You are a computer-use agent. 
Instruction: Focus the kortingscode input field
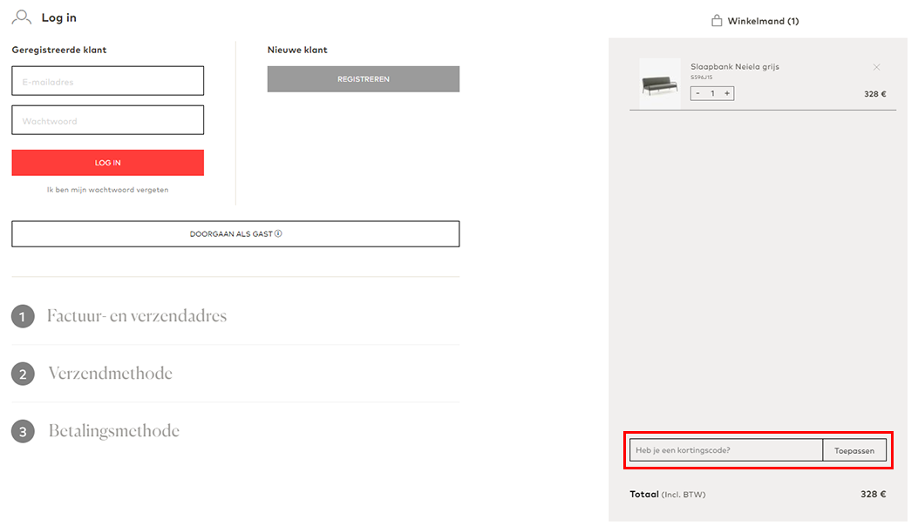726,450
